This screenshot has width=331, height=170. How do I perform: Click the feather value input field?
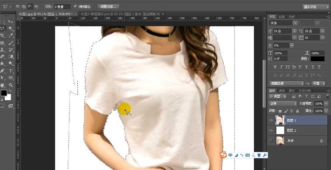tap(62, 7)
